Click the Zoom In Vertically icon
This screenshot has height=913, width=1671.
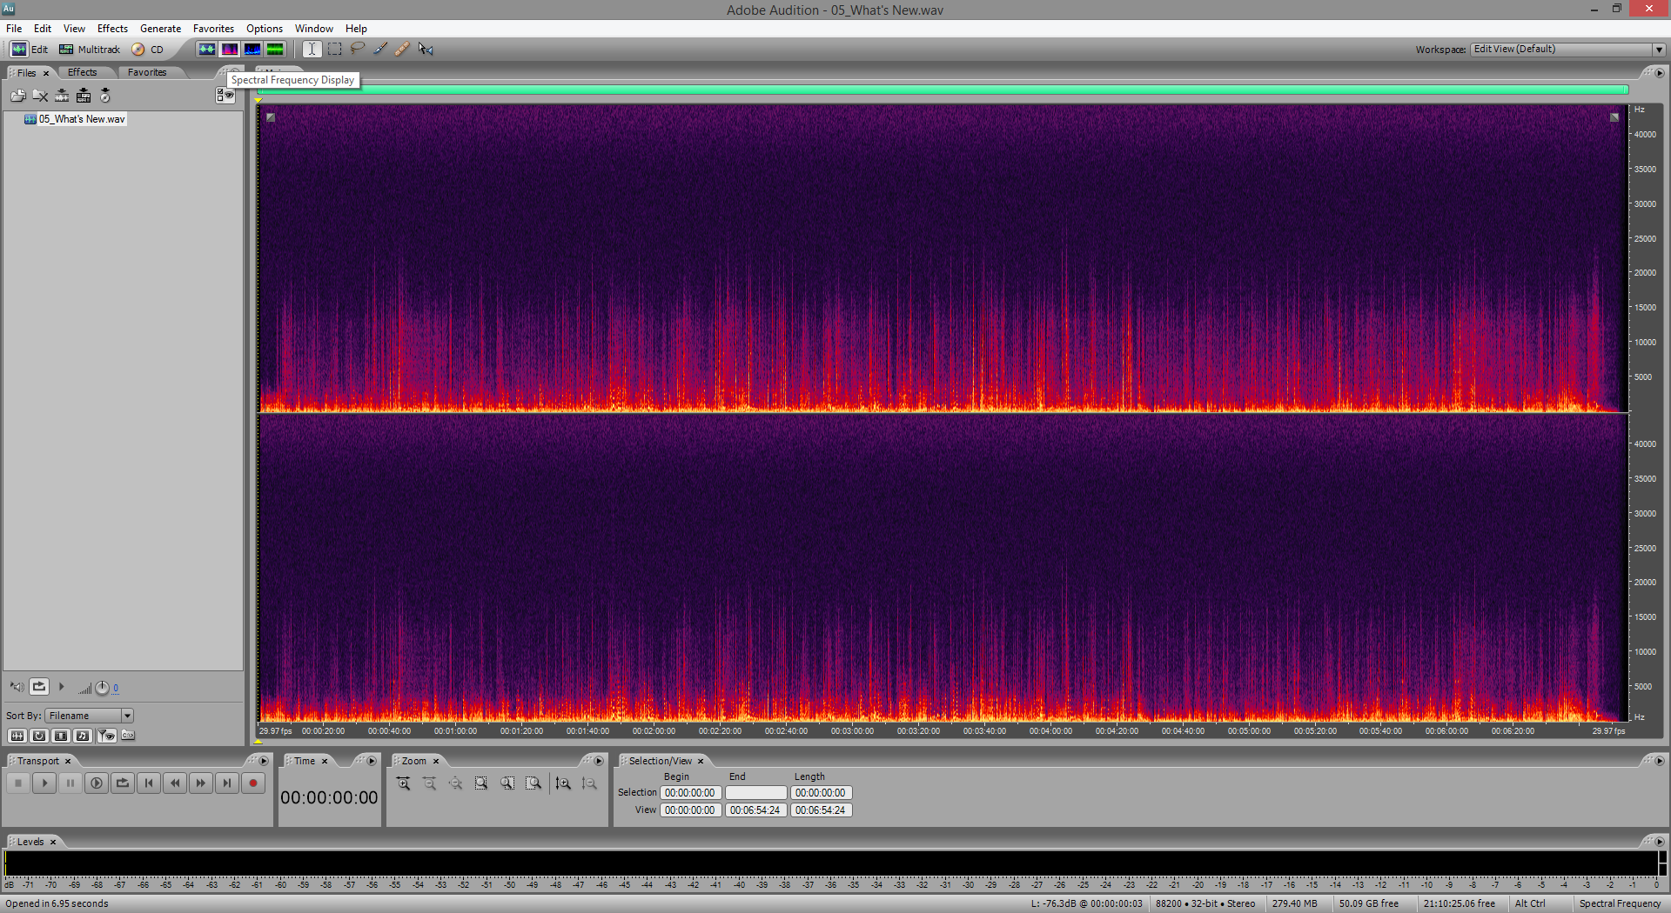coord(563,783)
